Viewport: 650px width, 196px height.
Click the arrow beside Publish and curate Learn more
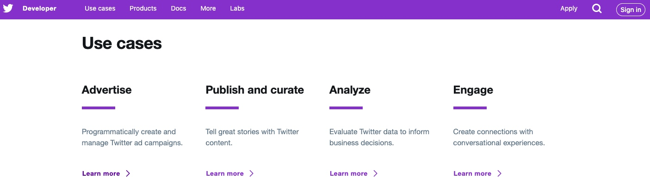[252, 173]
